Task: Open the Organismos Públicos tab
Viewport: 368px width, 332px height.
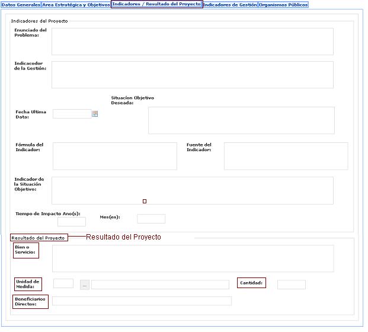Action: pos(283,5)
